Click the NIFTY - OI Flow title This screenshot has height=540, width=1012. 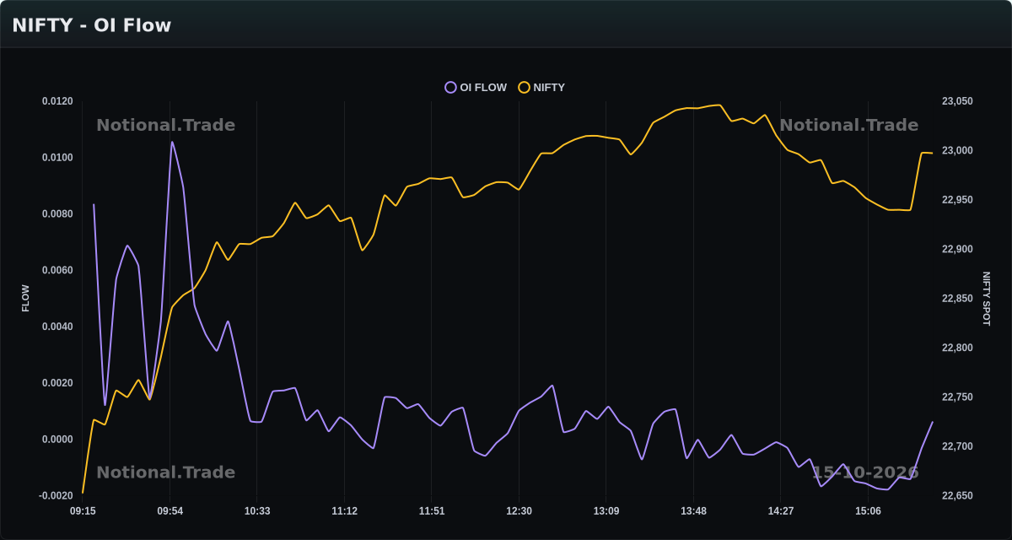tap(91, 25)
